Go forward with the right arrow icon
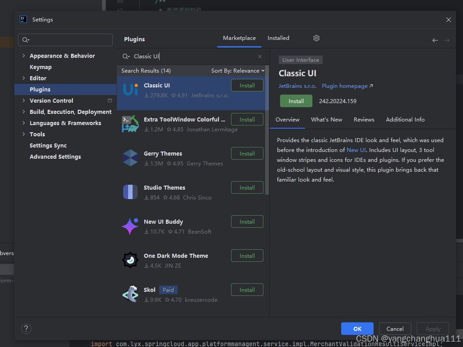Viewport: 463px width, 347px height. point(447,40)
